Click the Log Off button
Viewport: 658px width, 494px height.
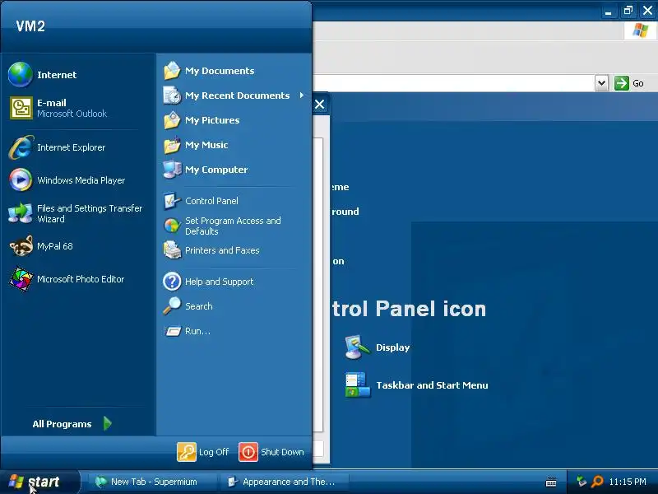point(203,452)
